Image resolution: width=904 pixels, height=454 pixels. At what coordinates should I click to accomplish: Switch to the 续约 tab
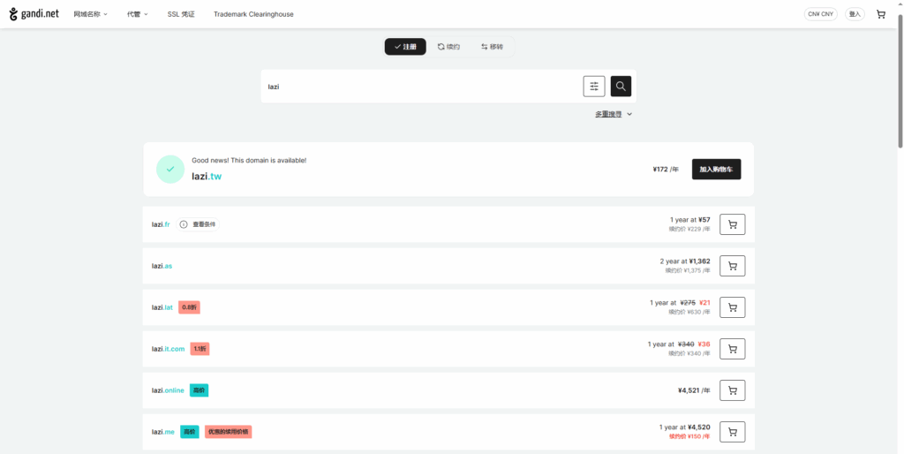click(448, 47)
